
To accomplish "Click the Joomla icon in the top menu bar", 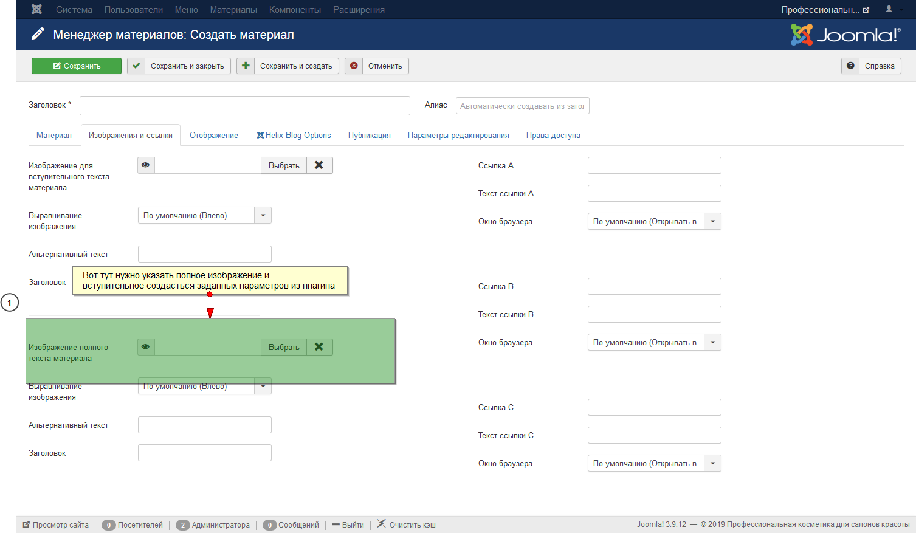I will pyautogui.click(x=36, y=9).
